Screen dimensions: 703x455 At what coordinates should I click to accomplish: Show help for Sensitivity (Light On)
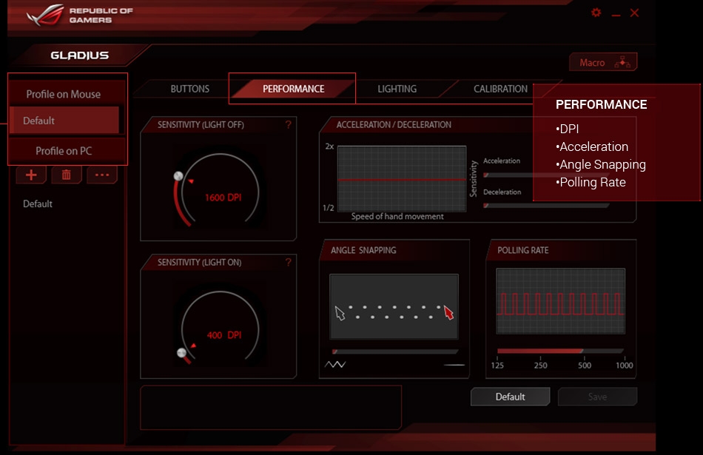289,262
